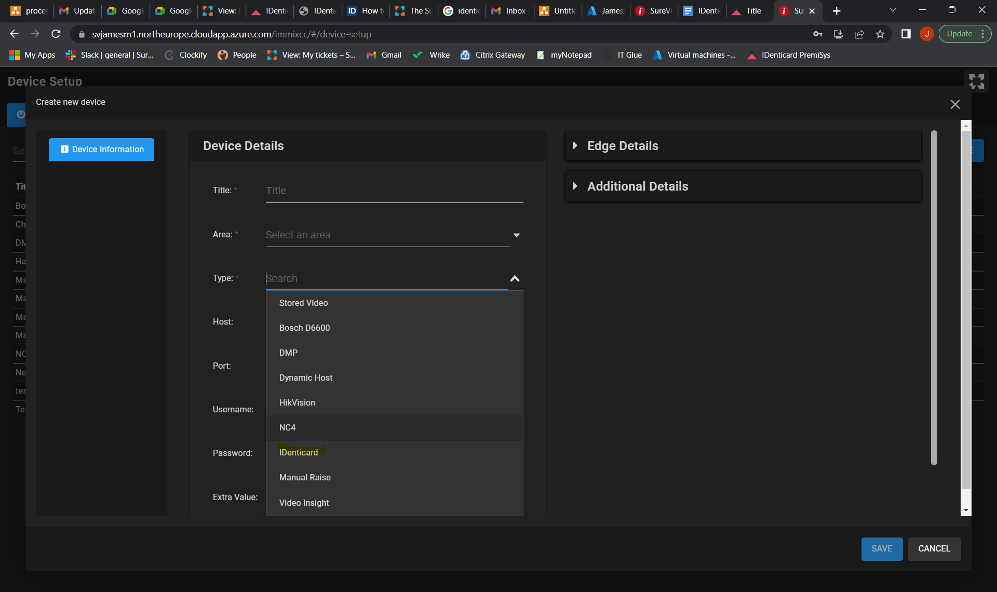Click into the Title input field
Screen dimensions: 997x592
394,191
